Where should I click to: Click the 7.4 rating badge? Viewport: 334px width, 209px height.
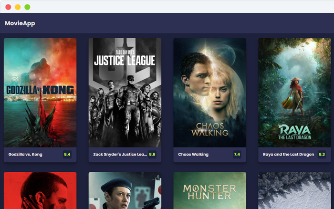pyautogui.click(x=237, y=155)
